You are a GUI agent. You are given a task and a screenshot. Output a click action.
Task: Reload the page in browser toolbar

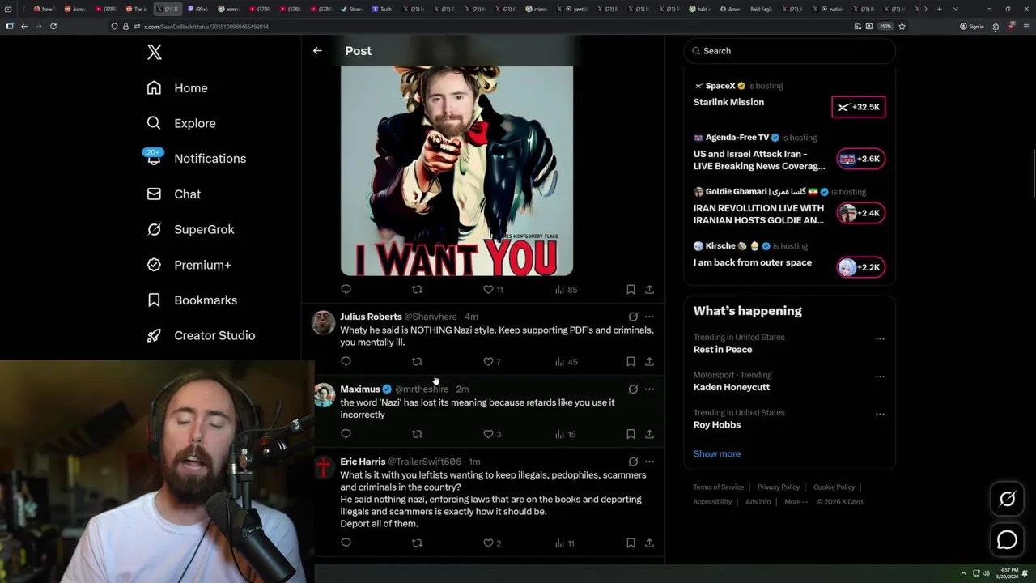click(53, 26)
